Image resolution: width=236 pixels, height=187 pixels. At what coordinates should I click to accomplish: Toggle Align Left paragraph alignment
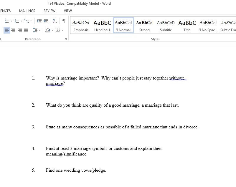point(7,30)
